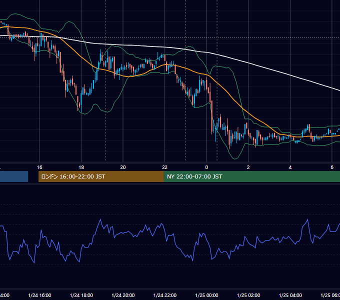Click the 1/24 22:00 time label
Image resolution: width=340 pixels, height=300 pixels.
click(x=165, y=295)
